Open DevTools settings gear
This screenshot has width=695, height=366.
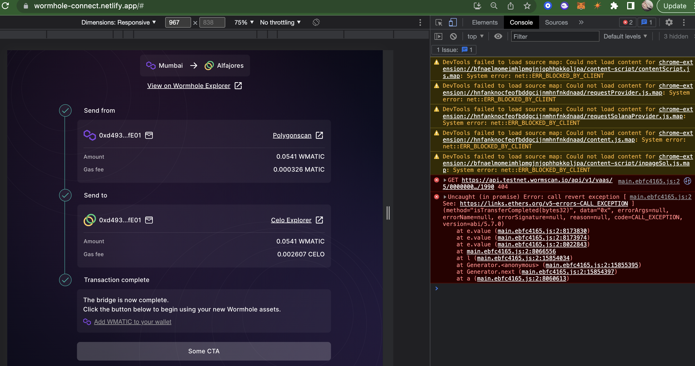coord(669,23)
